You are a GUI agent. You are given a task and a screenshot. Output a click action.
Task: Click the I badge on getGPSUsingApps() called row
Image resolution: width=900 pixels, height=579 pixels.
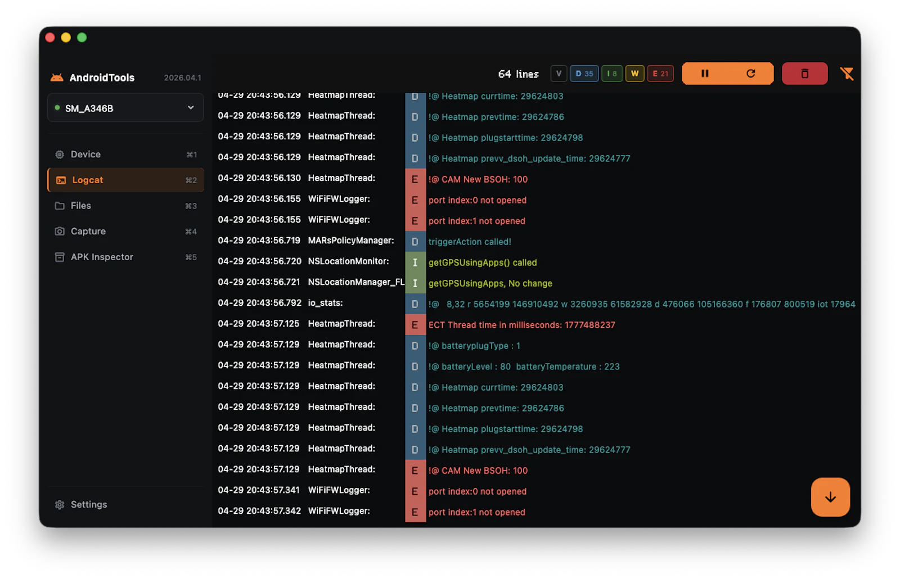pos(415,263)
